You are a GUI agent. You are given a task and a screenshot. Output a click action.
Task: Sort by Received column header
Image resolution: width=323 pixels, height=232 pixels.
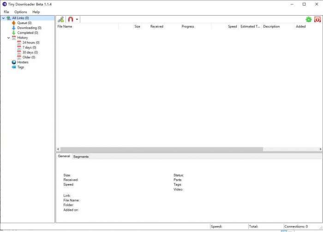click(x=153, y=26)
